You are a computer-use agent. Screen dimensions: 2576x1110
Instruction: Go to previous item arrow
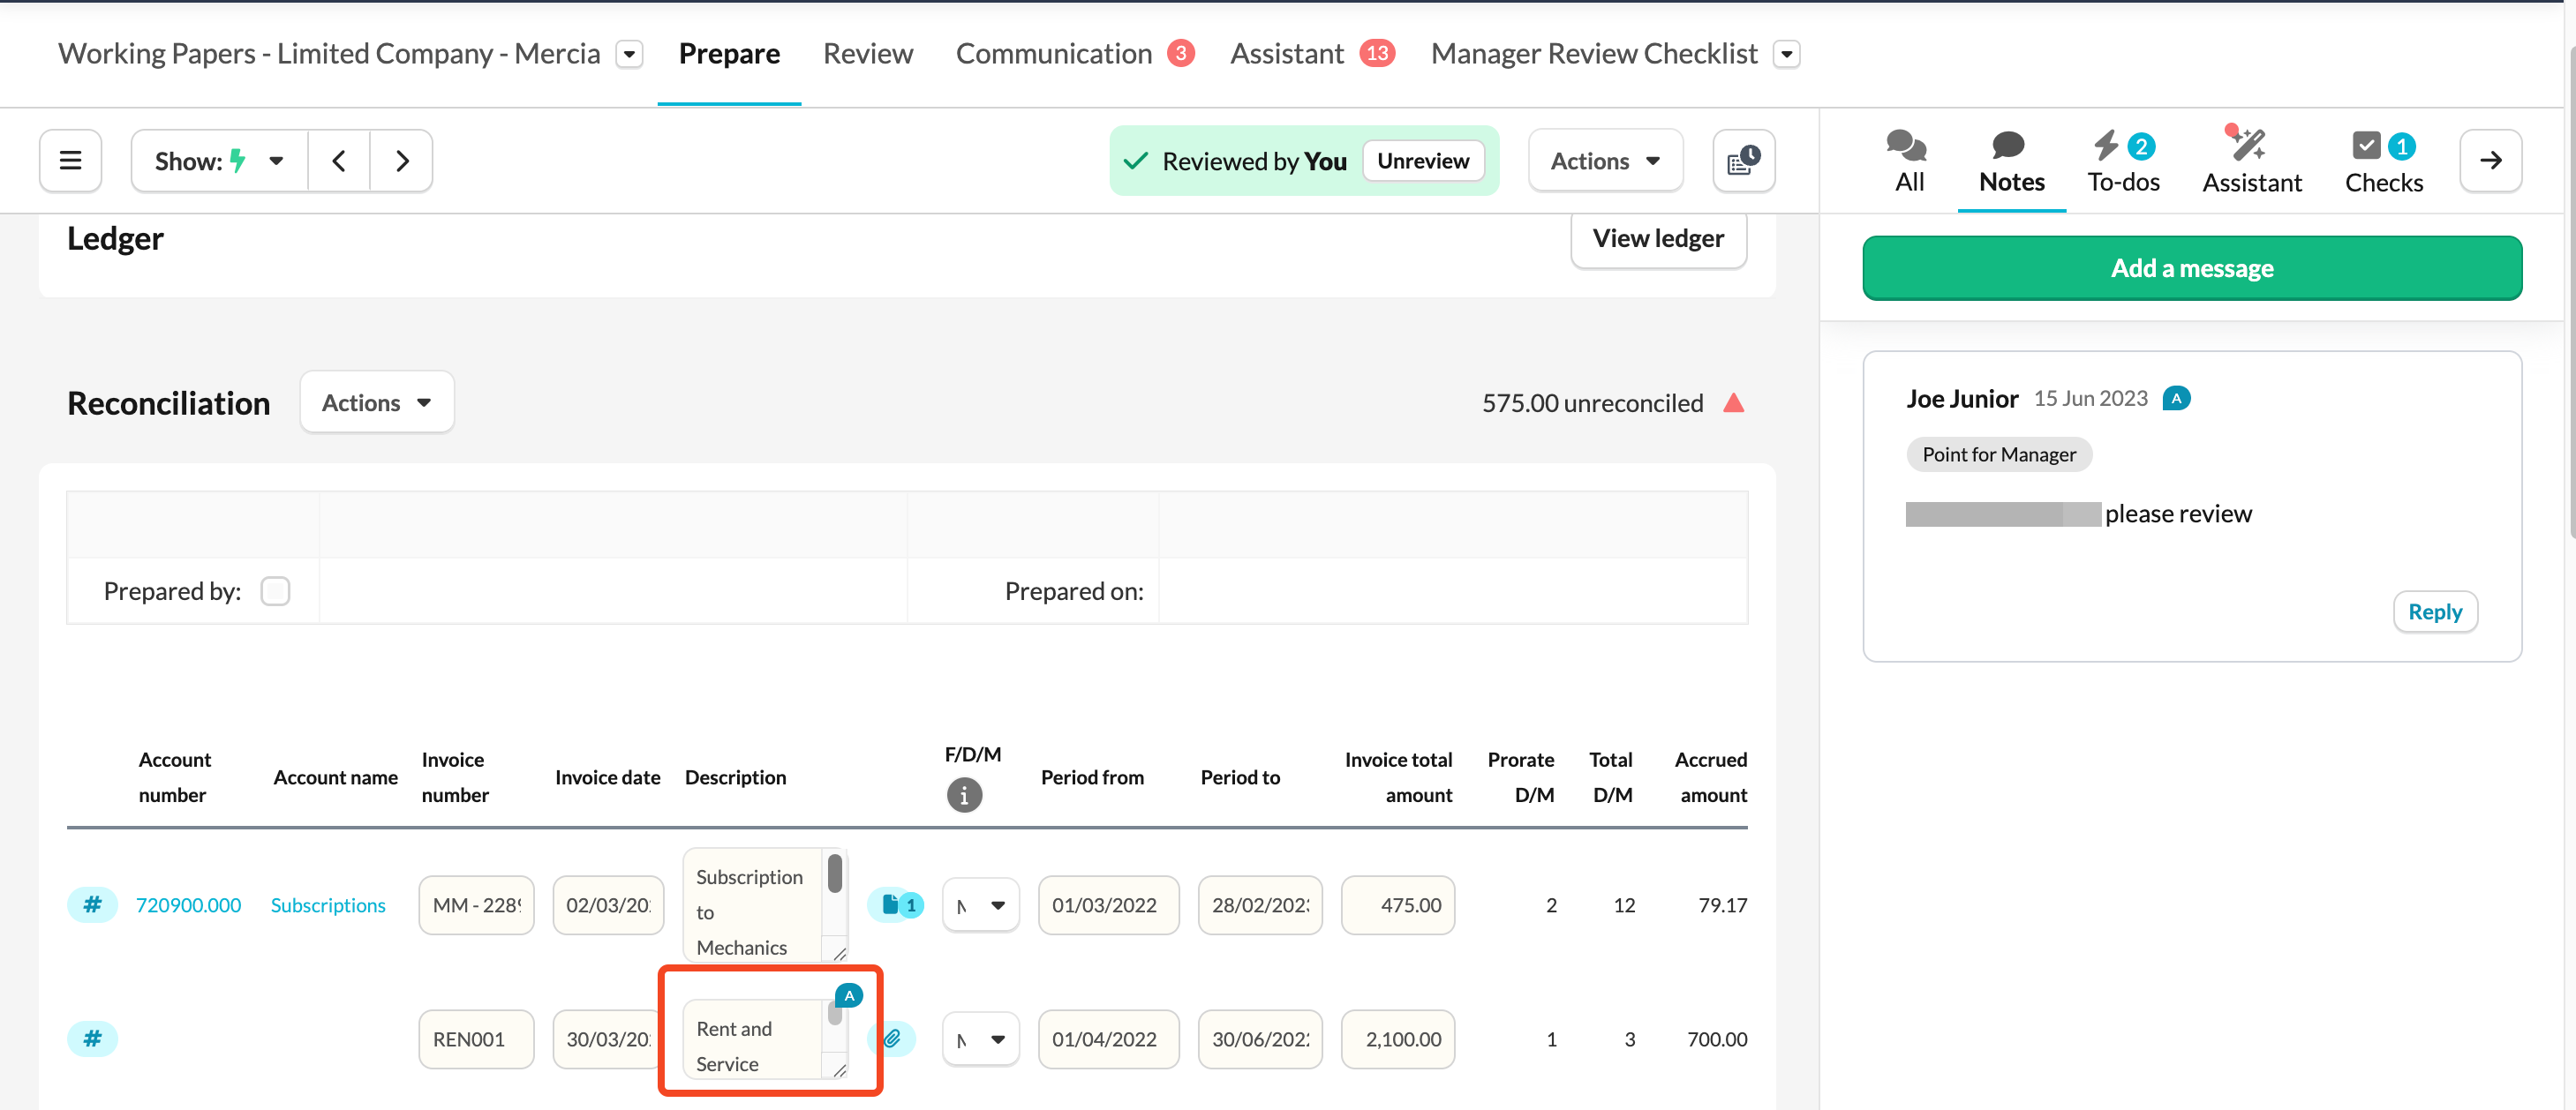point(339,160)
